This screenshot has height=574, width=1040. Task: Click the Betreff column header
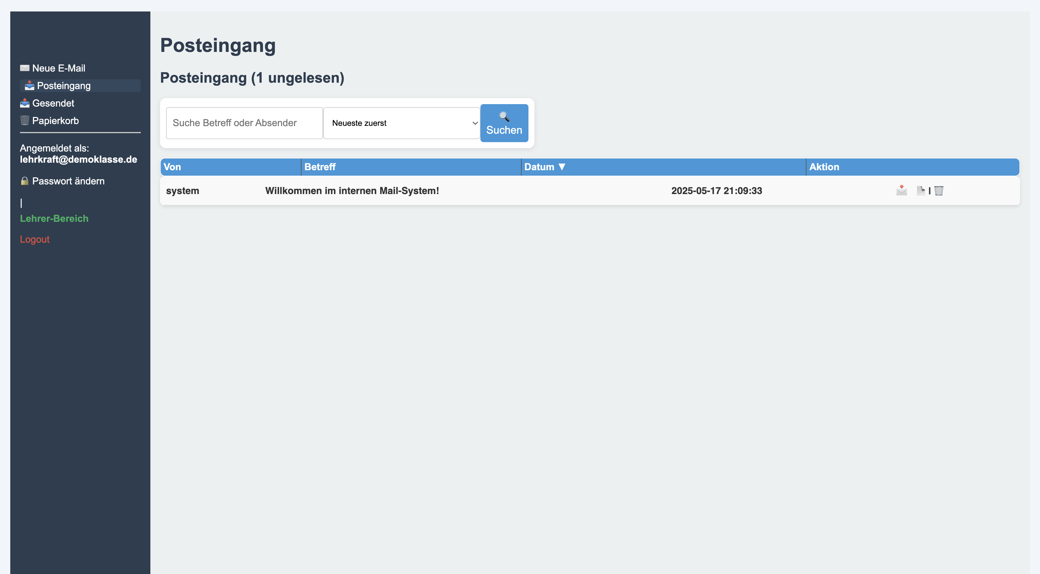[x=320, y=167]
